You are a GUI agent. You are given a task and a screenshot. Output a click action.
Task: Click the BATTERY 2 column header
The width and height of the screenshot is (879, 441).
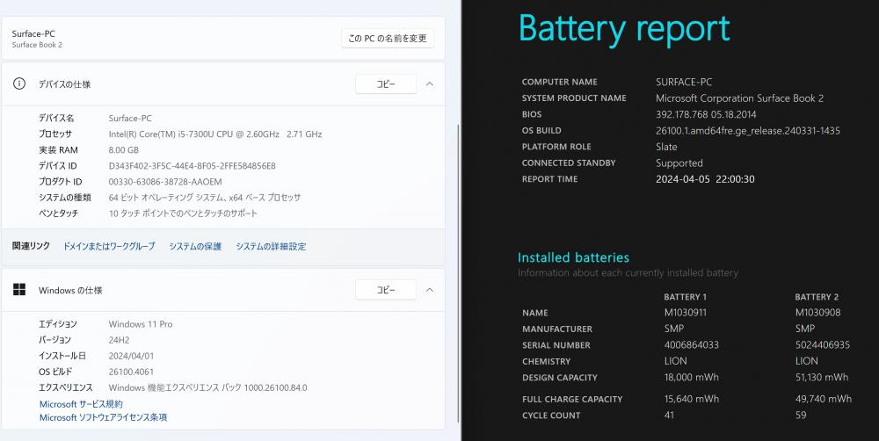[x=817, y=297]
